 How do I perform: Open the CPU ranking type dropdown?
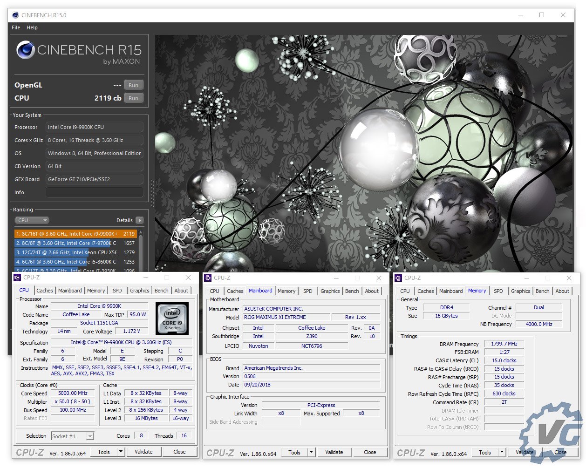coord(32,220)
